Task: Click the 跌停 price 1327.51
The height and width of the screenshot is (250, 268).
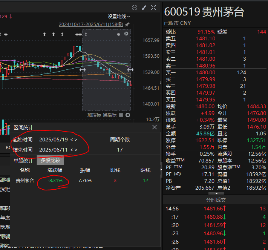Action: coord(257,140)
